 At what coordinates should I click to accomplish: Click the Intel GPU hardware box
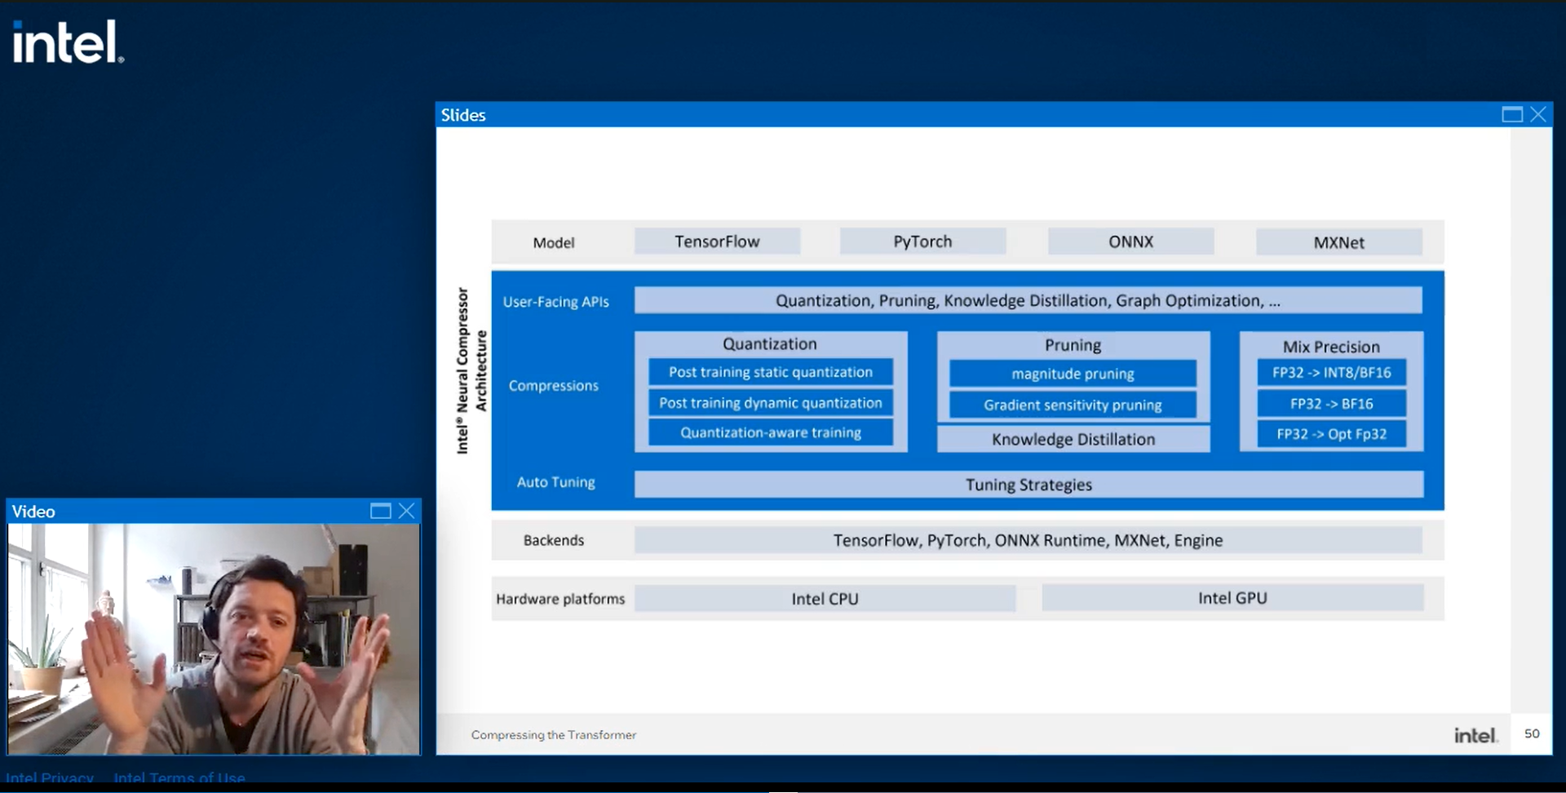coord(1232,598)
